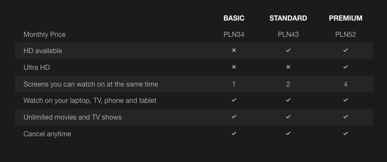Image resolution: width=387 pixels, height=162 pixels.
Task: Click the Basic plan Ultra HD cross icon
Action: [x=234, y=67]
